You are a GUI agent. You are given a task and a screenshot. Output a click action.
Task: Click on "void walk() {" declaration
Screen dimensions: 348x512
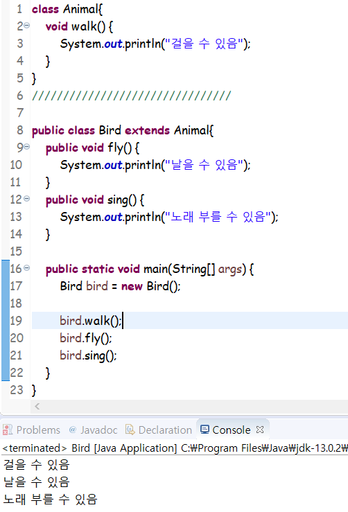(x=80, y=26)
